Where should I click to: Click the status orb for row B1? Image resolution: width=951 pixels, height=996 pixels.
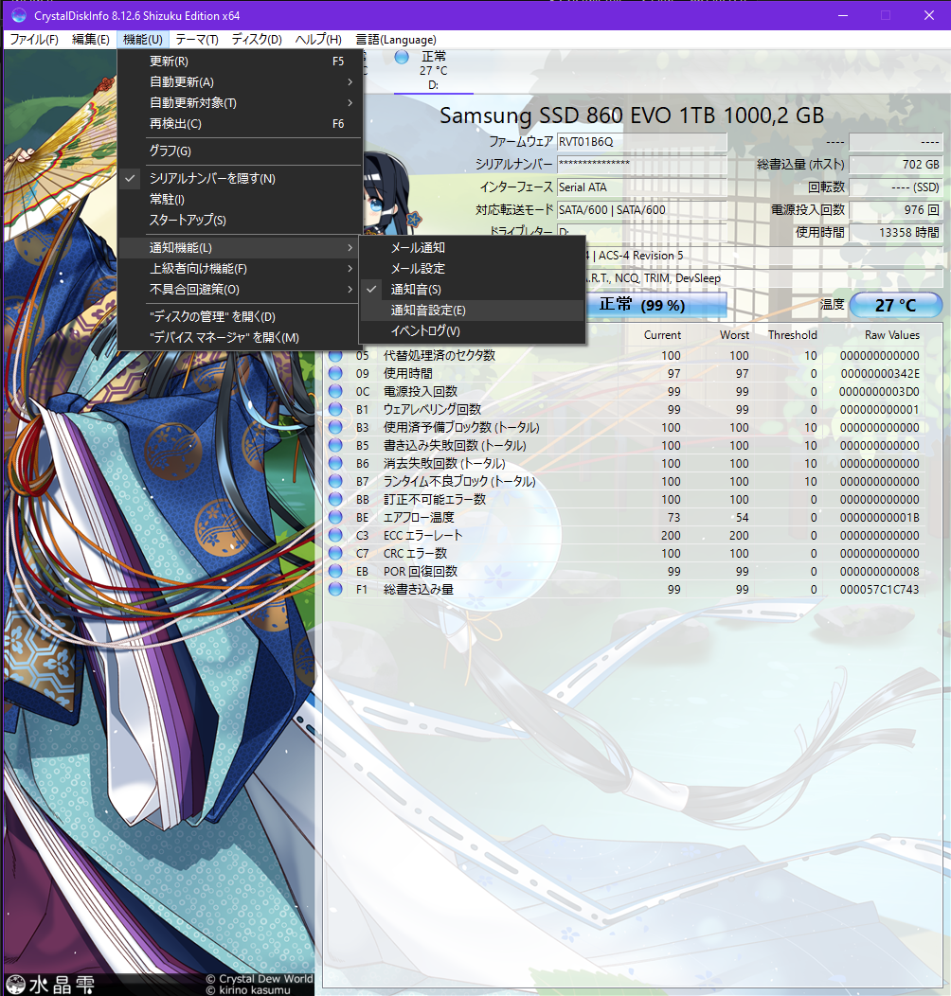click(335, 409)
